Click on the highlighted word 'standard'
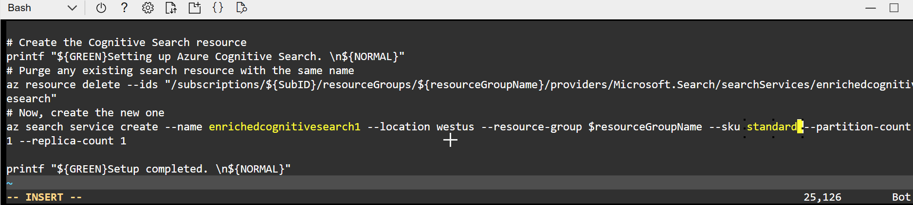 (x=772, y=127)
